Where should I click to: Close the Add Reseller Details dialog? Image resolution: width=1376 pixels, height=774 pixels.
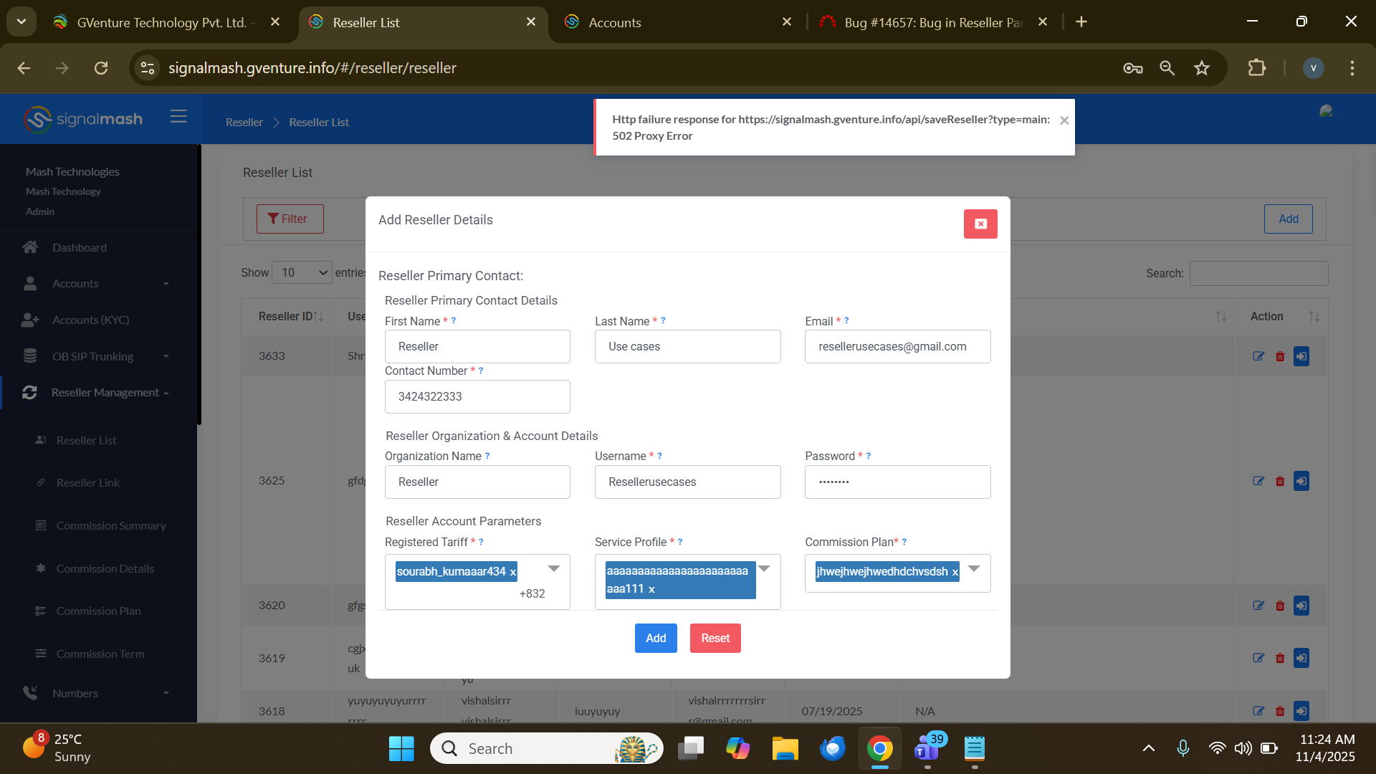pos(980,224)
